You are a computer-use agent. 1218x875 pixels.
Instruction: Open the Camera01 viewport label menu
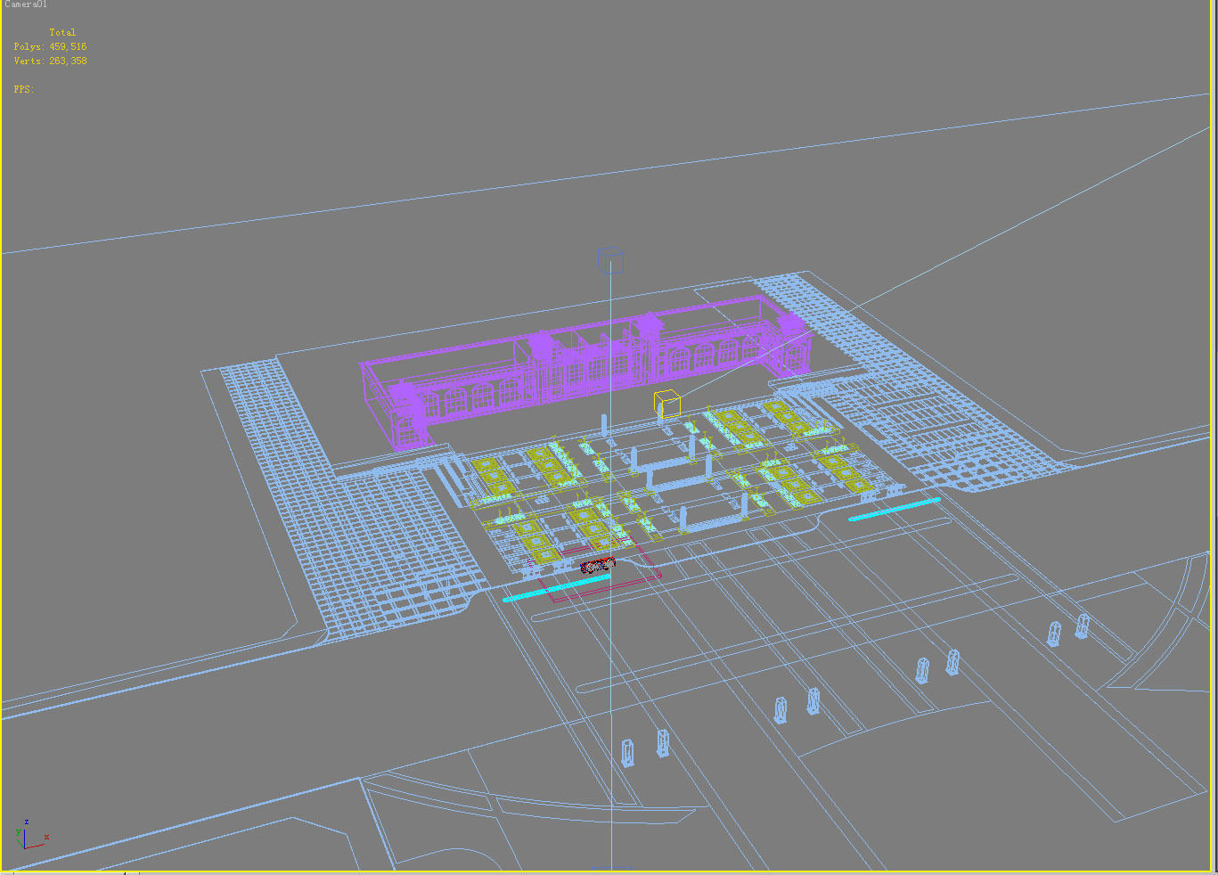point(25,4)
